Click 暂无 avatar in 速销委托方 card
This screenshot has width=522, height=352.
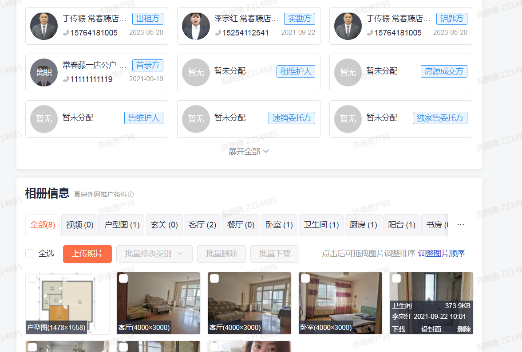click(x=196, y=119)
